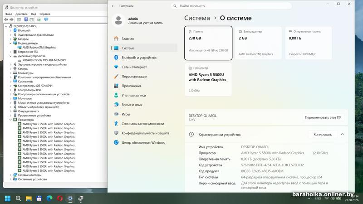The width and height of the screenshot is (363, 204).
Task: Launch Opera browser from taskbar
Action: 60,199
